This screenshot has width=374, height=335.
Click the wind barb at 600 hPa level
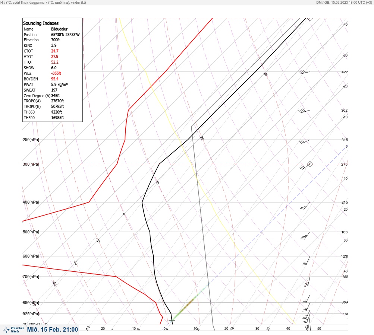(307, 261)
